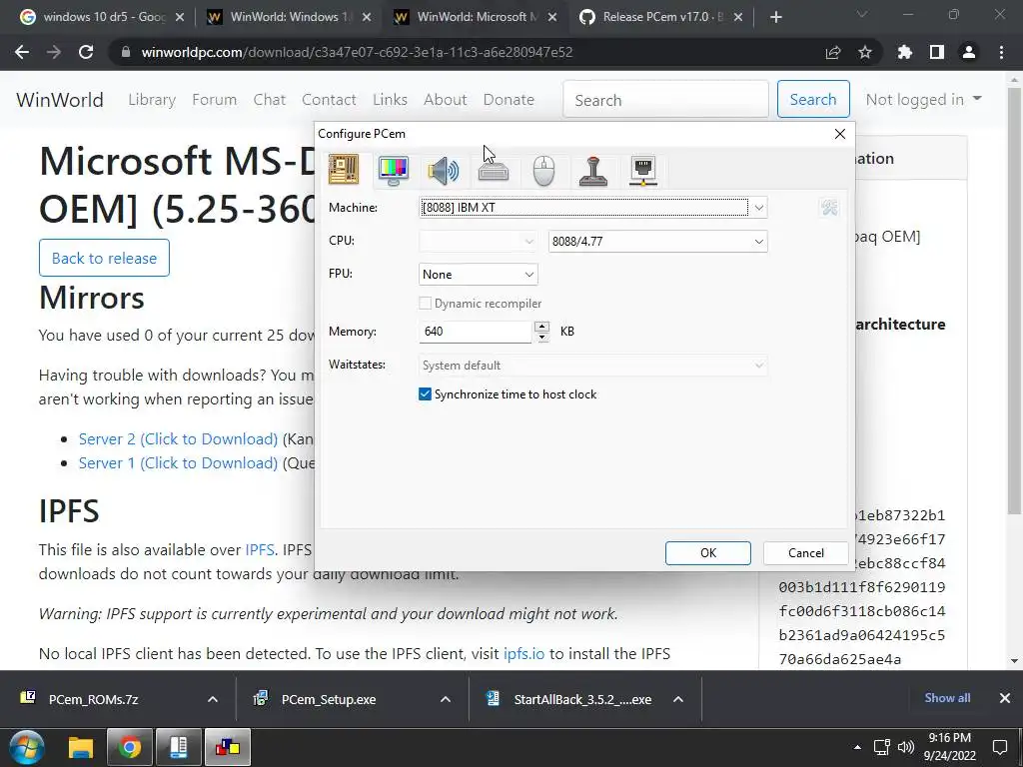Toggle Chrome side panel icon
Screen dimensions: 1023x767
click(937, 52)
